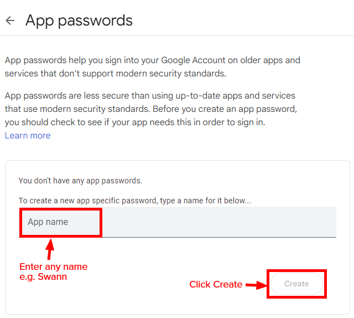The width and height of the screenshot is (354, 318).
Task: Click the red "Click Create" annotation text
Action: coord(216,284)
